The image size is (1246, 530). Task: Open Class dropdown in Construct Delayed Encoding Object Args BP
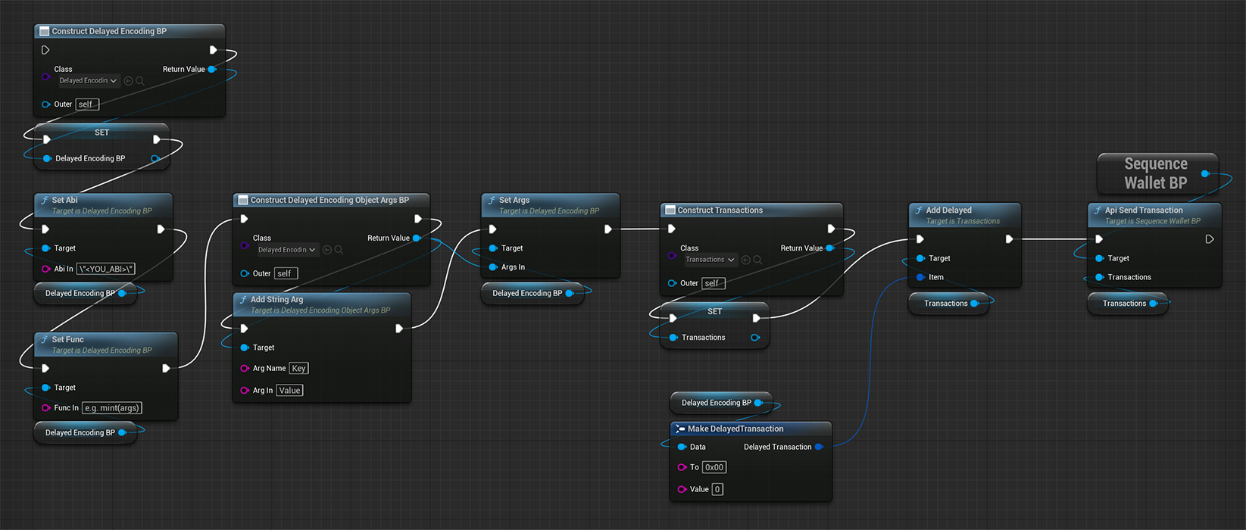coord(287,250)
